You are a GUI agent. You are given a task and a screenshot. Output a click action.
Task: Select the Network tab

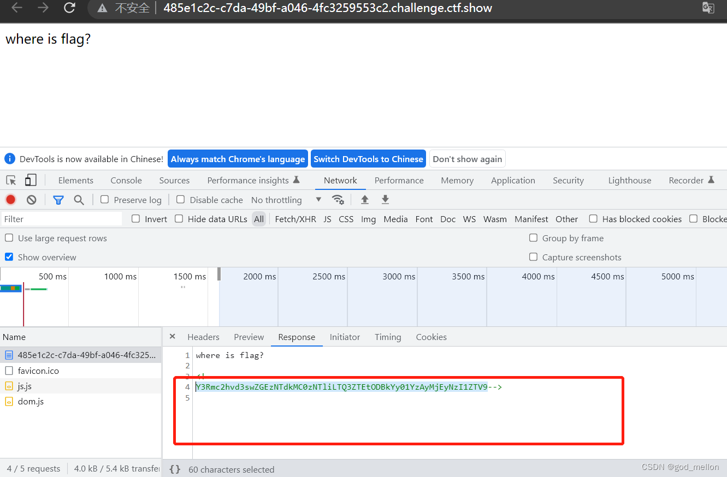pos(340,180)
